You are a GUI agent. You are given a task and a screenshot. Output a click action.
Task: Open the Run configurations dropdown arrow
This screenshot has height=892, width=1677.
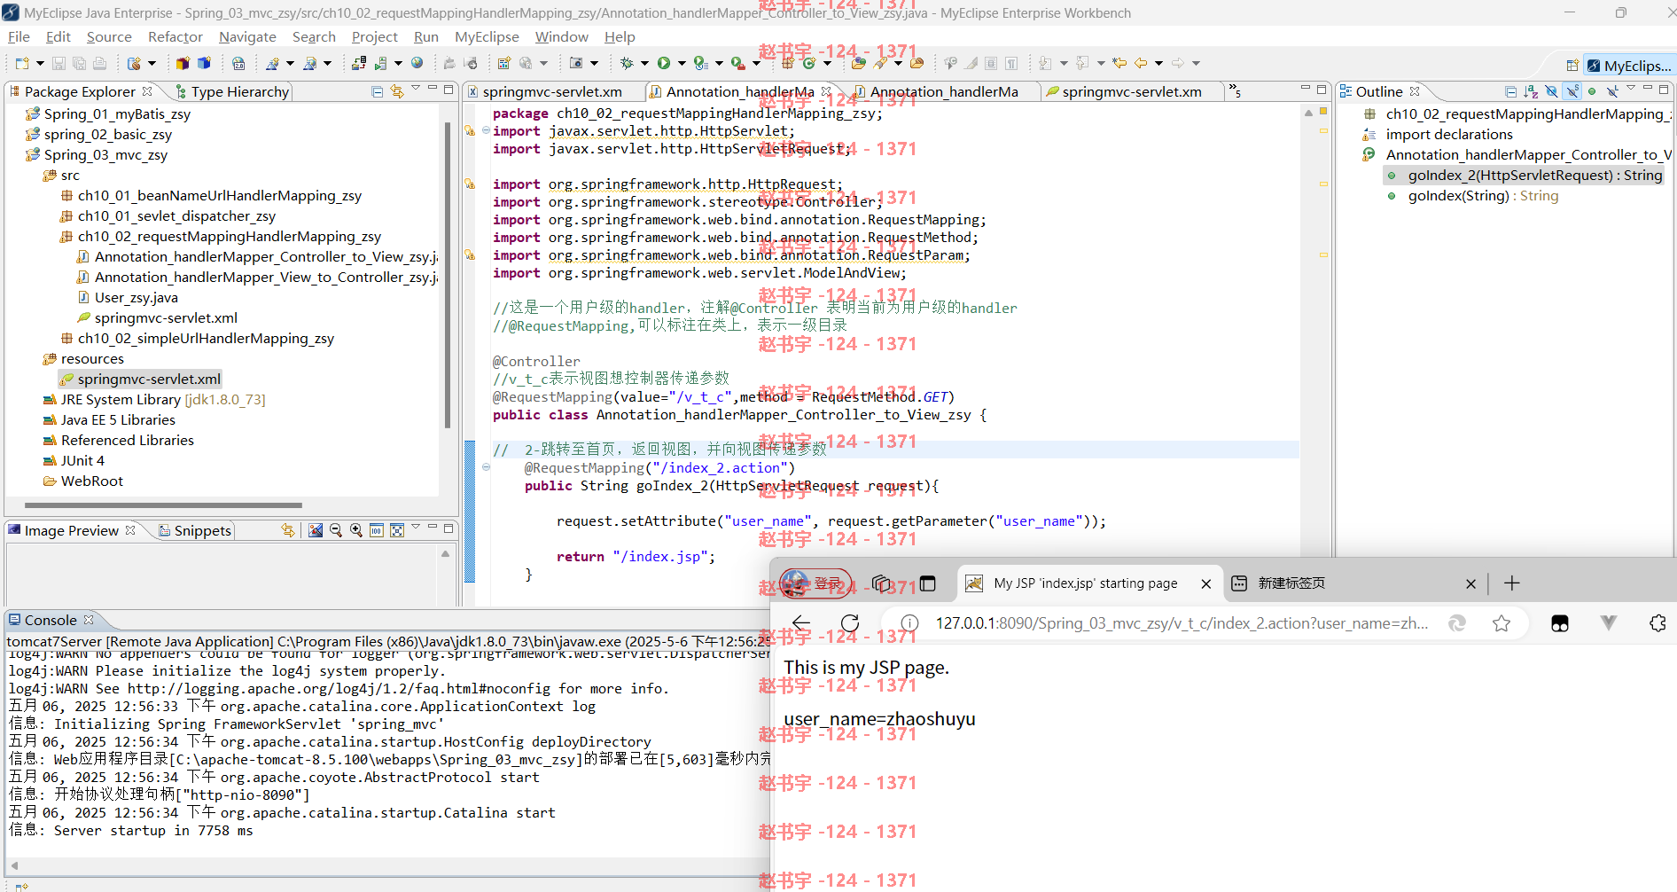point(682,63)
